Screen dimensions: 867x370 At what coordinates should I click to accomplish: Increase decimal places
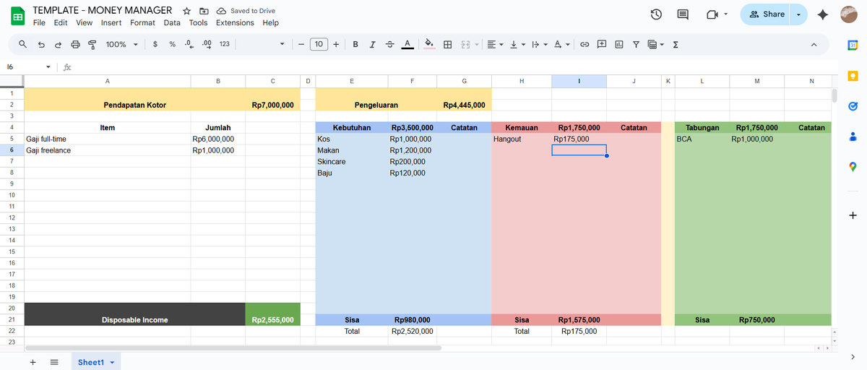207,44
